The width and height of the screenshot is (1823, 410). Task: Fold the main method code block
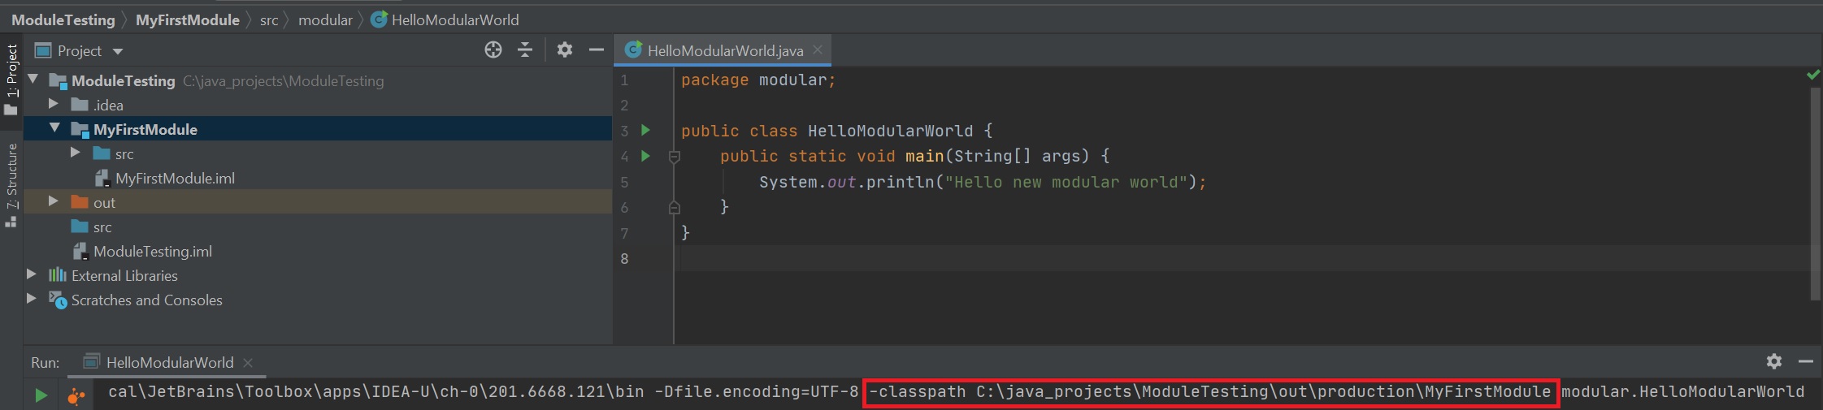pos(674,157)
